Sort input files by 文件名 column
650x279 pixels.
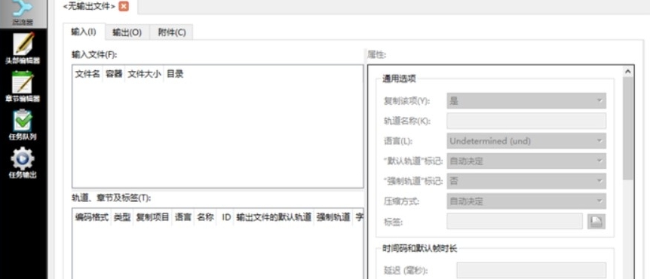click(87, 74)
